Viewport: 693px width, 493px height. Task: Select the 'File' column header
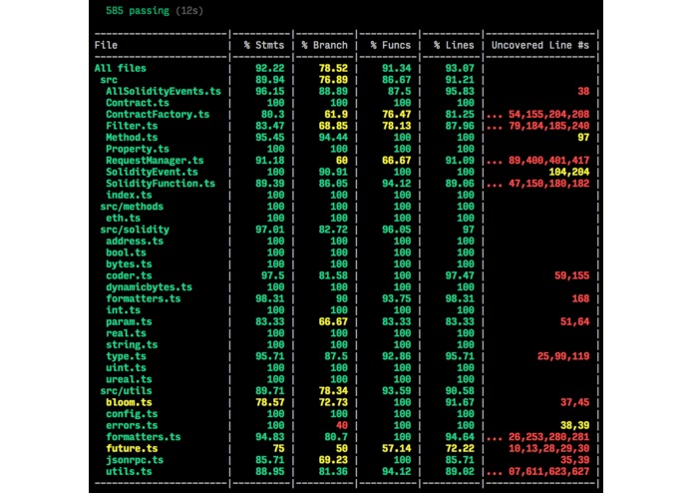(x=106, y=45)
